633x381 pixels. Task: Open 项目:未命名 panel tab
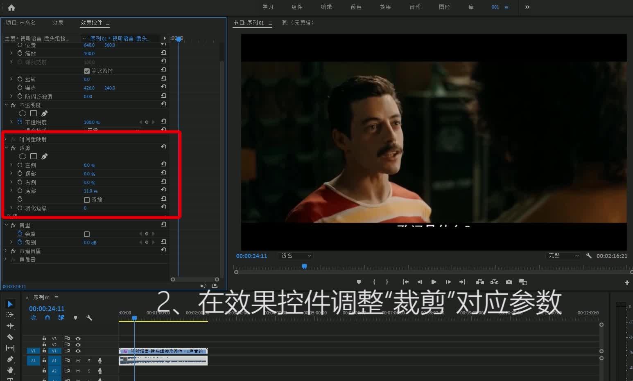[21, 22]
